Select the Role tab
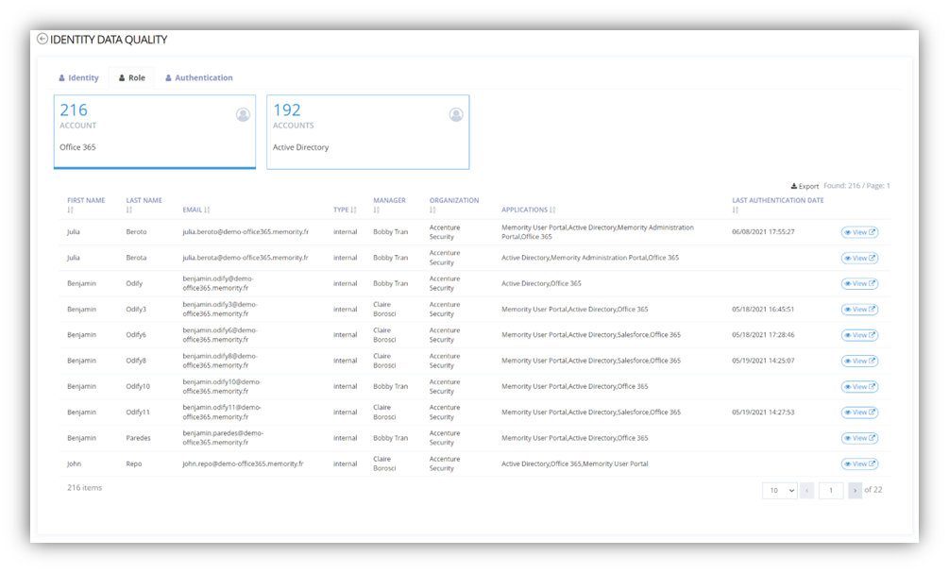The image size is (949, 573). click(131, 77)
